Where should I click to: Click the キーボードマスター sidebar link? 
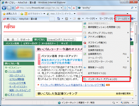[x=18, y=87]
